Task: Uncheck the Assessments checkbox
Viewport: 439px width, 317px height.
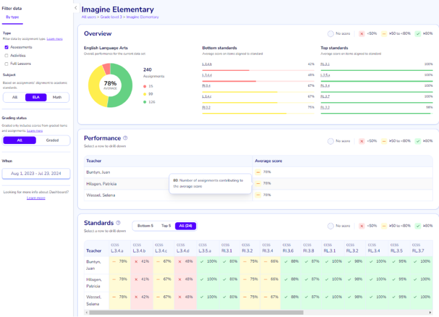Action: tap(6, 47)
